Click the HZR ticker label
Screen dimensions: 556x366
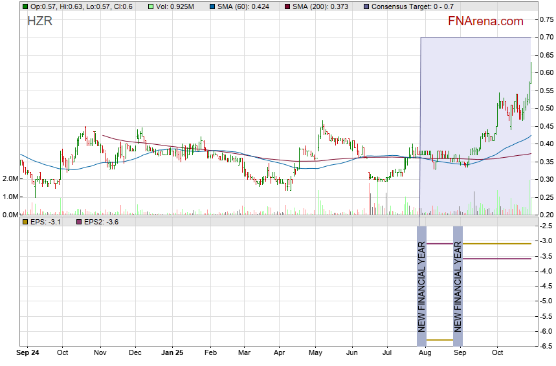tap(39, 21)
